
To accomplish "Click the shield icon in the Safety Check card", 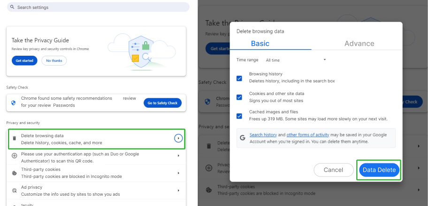I will click(14, 103).
